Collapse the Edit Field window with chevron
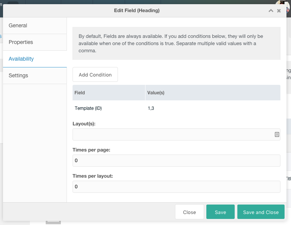Viewport: 291px width, 225px height. pyautogui.click(x=271, y=11)
